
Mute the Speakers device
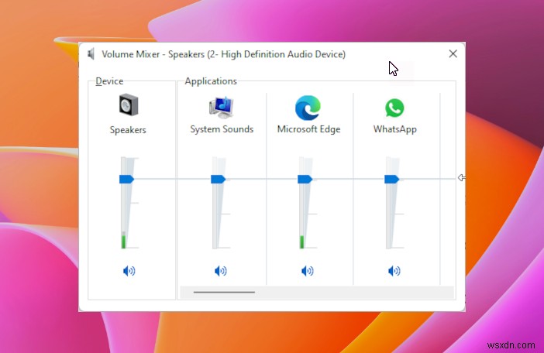click(x=129, y=270)
